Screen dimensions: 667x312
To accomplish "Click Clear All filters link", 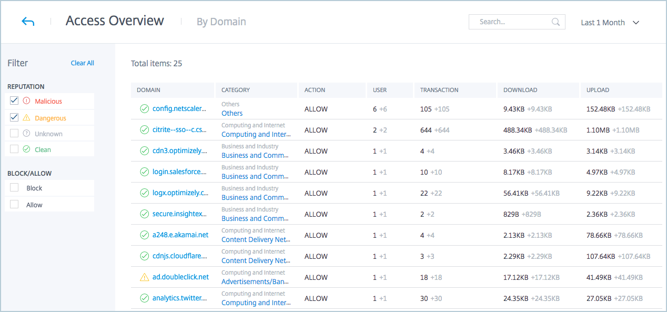I will pos(83,63).
